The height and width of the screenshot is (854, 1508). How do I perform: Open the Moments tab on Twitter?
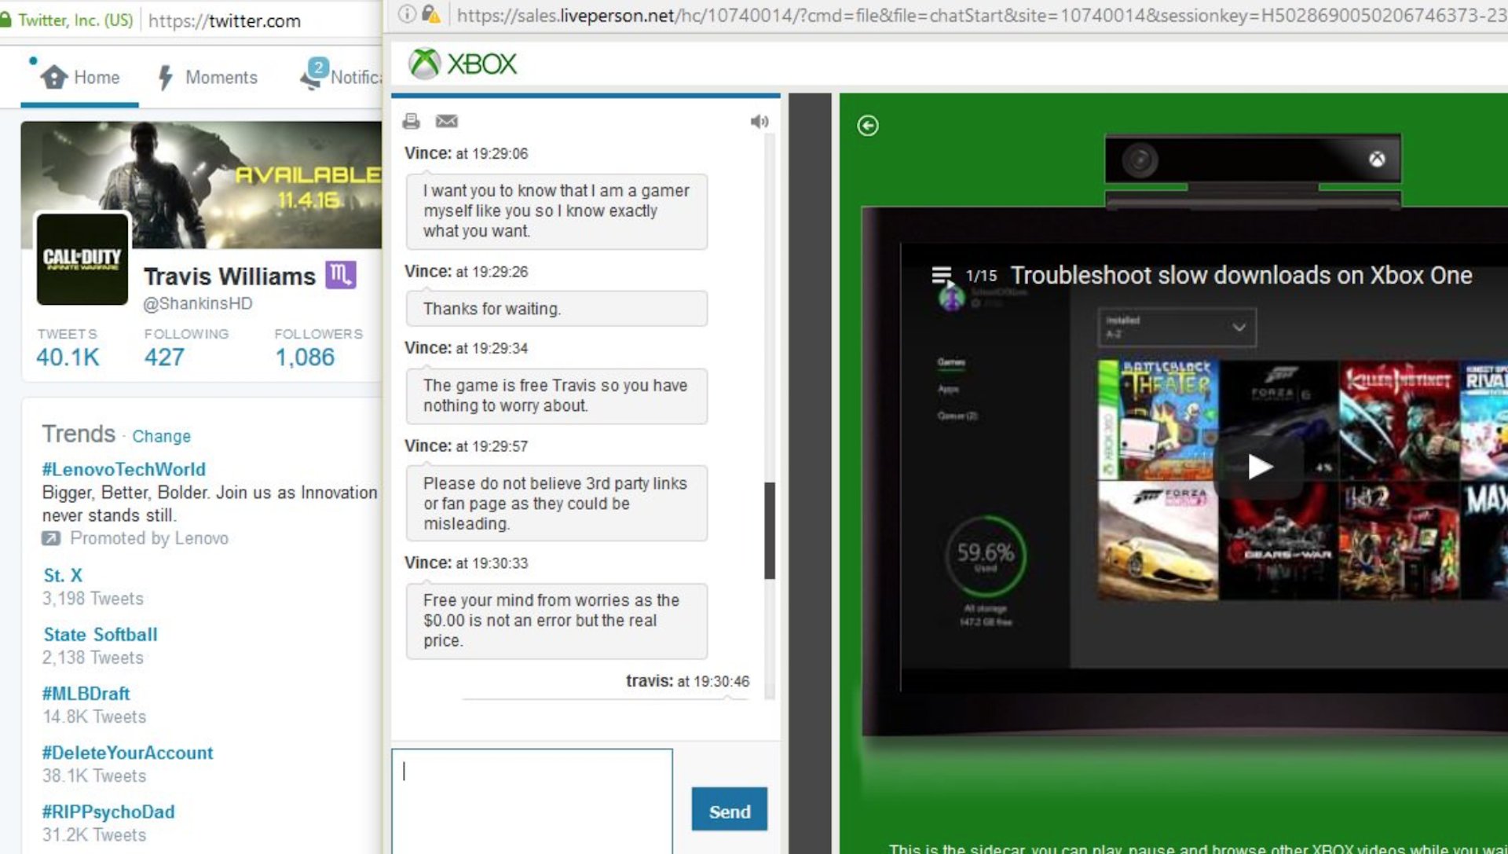coord(207,77)
